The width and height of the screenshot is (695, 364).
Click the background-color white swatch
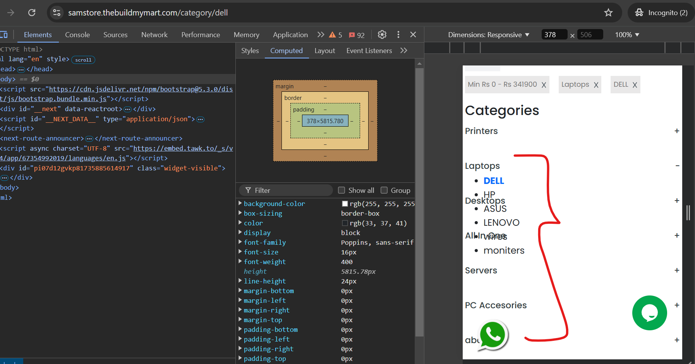point(345,204)
